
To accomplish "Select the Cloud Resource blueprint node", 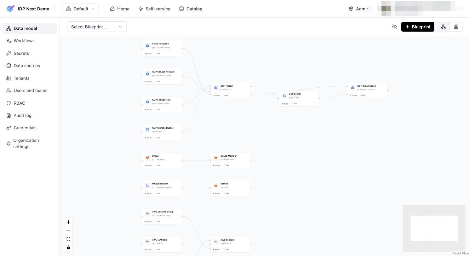I will pyautogui.click(x=162, y=48).
